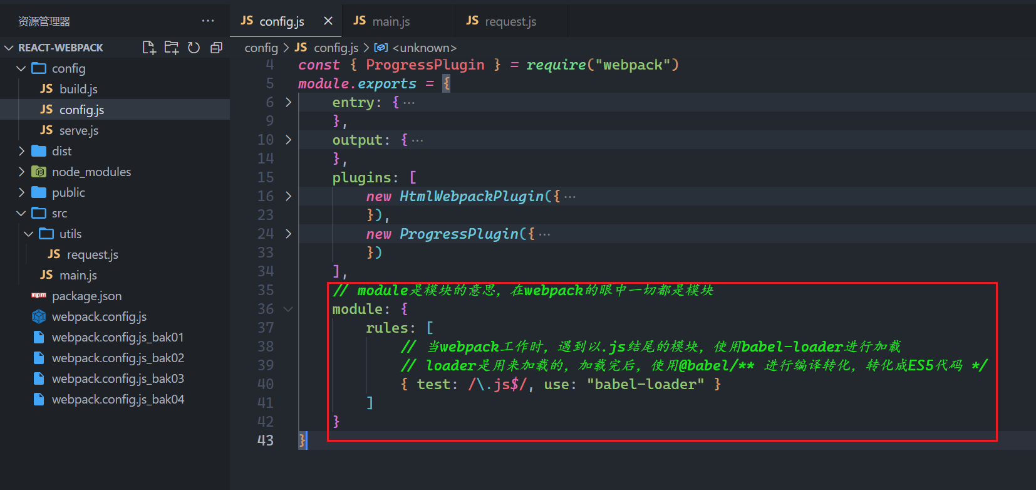Click the 资源管理器 explorer title
This screenshot has width=1036, height=490.
click(x=44, y=21)
